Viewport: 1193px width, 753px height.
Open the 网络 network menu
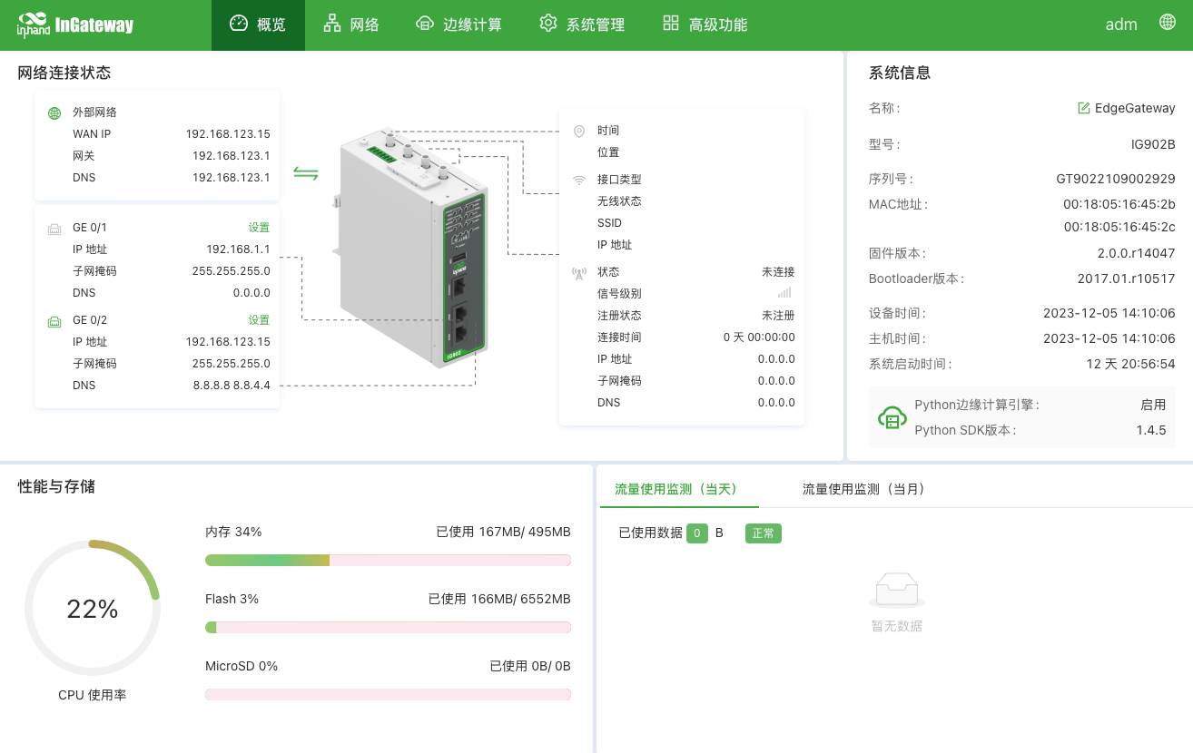[x=351, y=24]
